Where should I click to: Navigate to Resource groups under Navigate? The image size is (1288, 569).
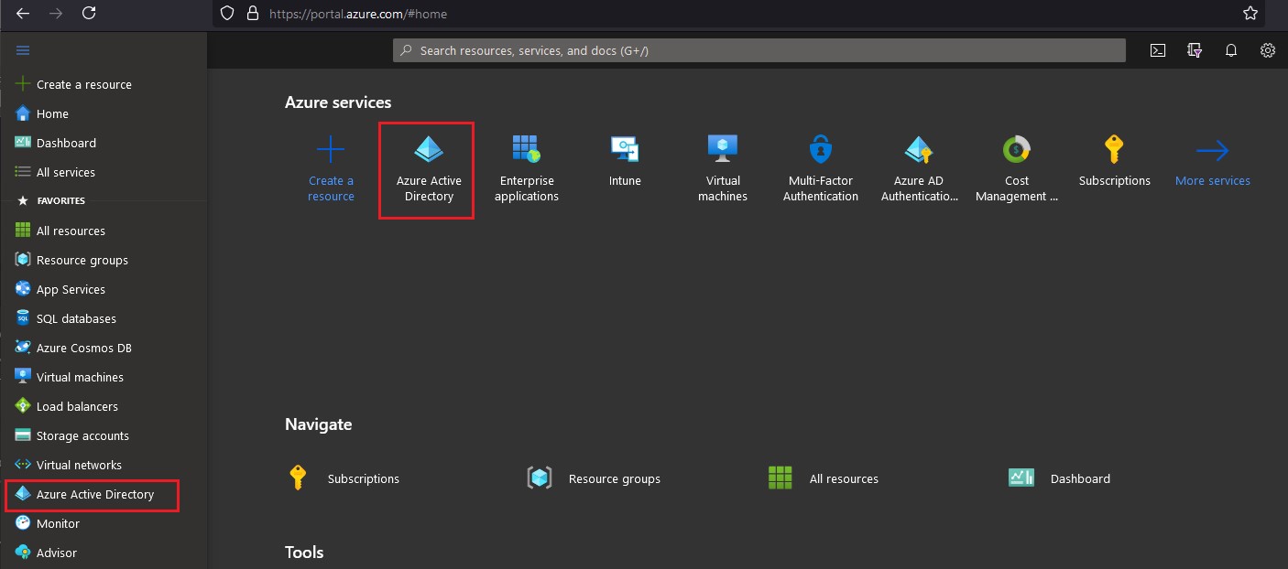pos(594,478)
